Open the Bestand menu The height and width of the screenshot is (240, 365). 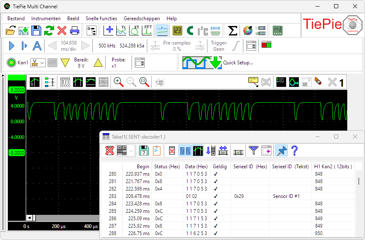[16, 19]
